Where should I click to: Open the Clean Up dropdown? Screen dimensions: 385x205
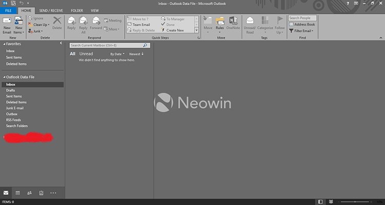pos(39,25)
